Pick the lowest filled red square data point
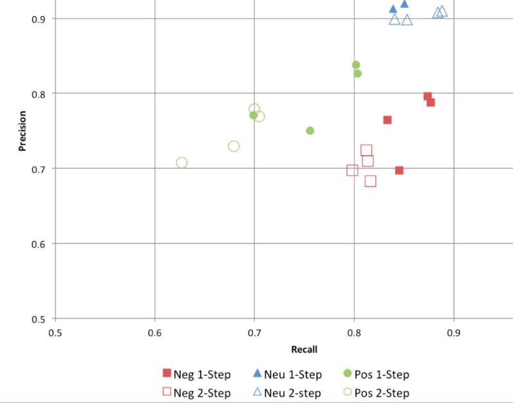The height and width of the screenshot is (403, 513). click(x=399, y=170)
